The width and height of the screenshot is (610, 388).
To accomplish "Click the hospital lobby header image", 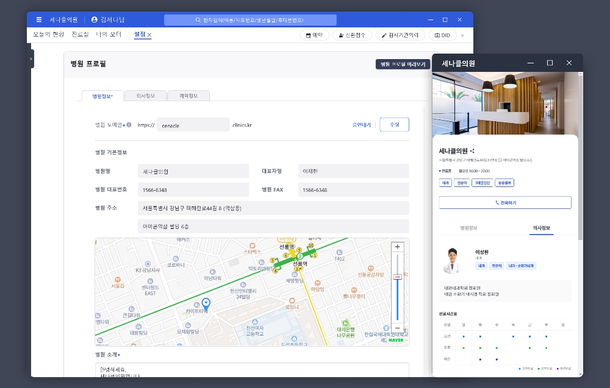I will click(x=505, y=104).
